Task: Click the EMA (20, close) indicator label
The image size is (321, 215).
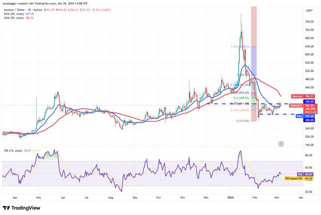Action: 14,14
